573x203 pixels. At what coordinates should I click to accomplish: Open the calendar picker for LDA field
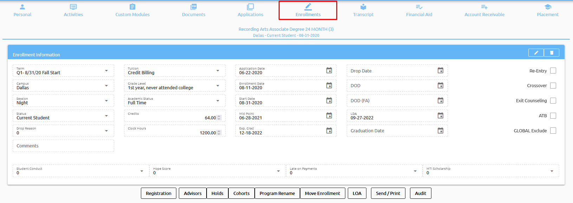click(440, 116)
